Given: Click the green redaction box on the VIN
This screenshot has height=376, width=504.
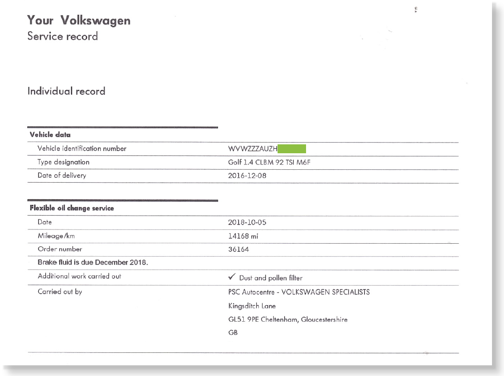Looking at the screenshot, I should tap(292, 149).
